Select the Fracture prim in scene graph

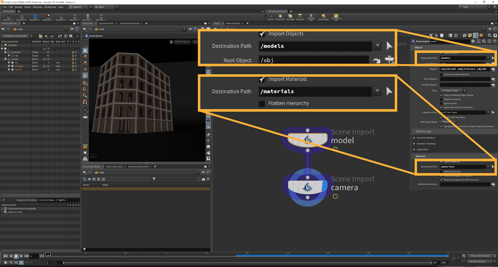click(19, 66)
